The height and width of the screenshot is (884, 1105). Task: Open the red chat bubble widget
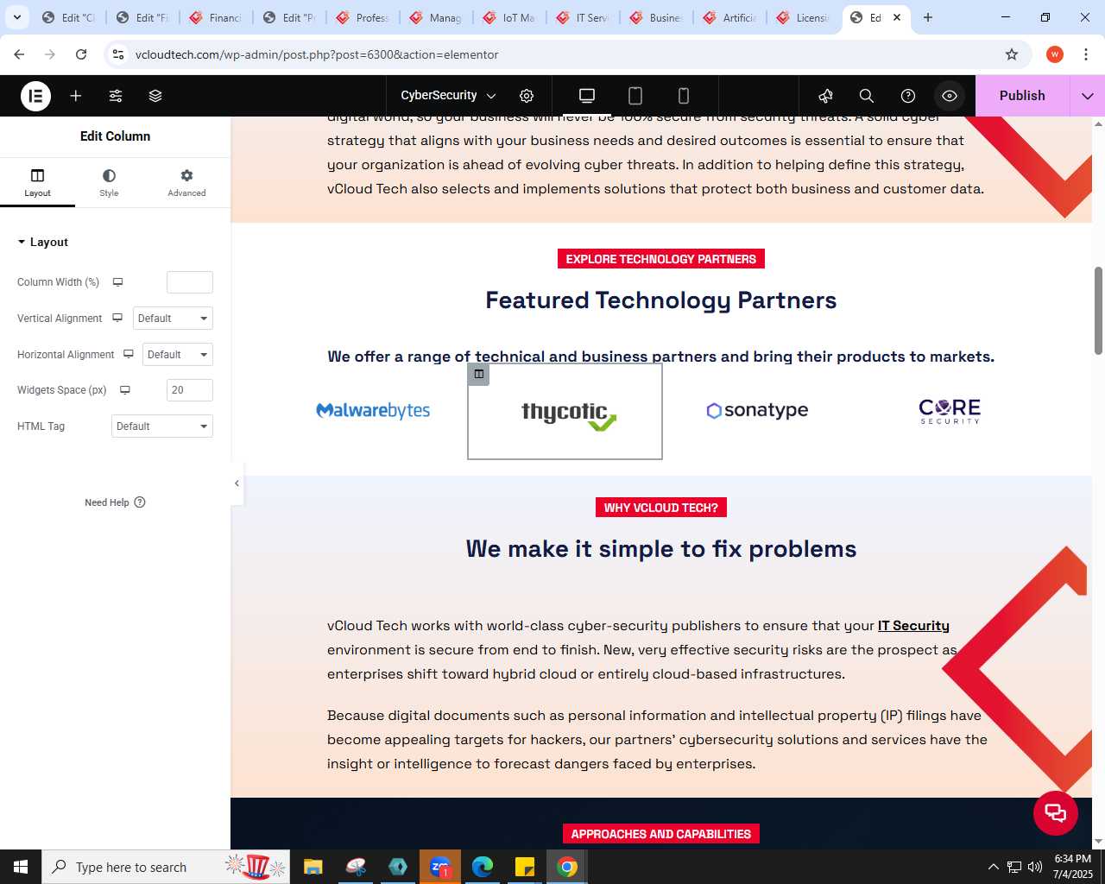[1056, 813]
